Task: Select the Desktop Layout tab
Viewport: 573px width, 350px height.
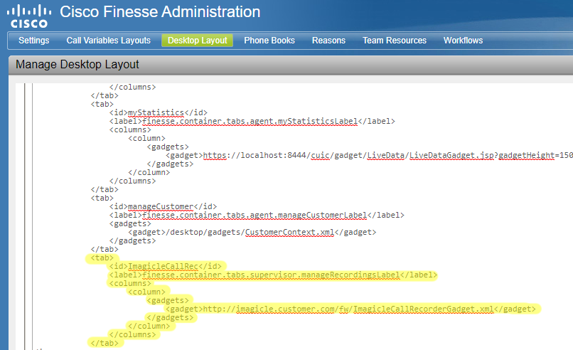Action: tap(197, 41)
